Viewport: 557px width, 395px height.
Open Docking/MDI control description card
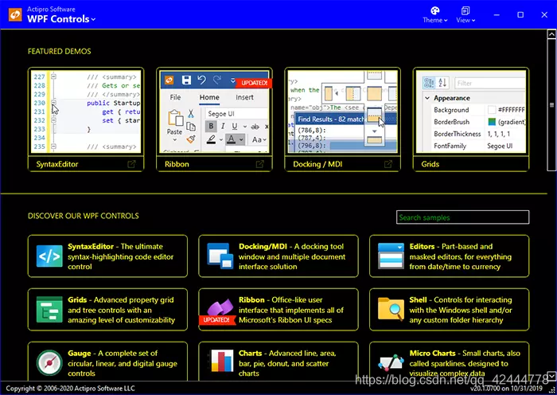click(278, 256)
